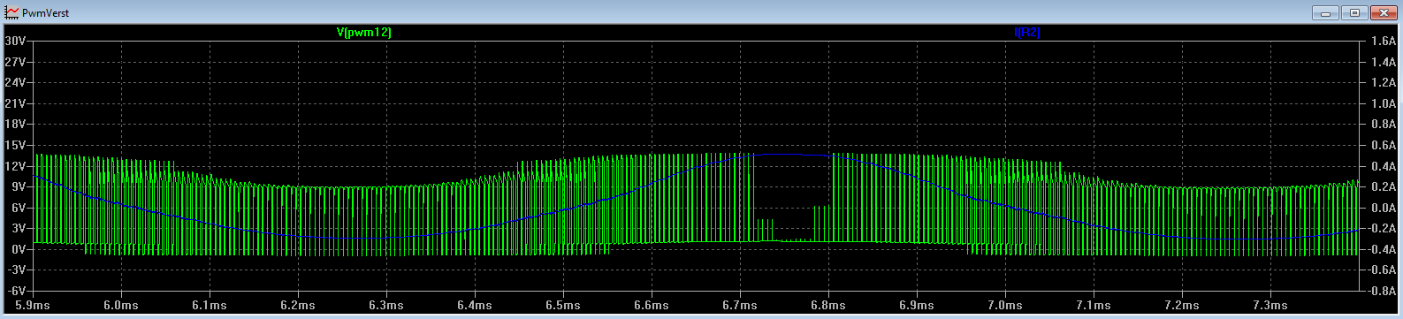The width and height of the screenshot is (1403, 319).
Task: Click the 30V label on left axis
Action: [15, 41]
